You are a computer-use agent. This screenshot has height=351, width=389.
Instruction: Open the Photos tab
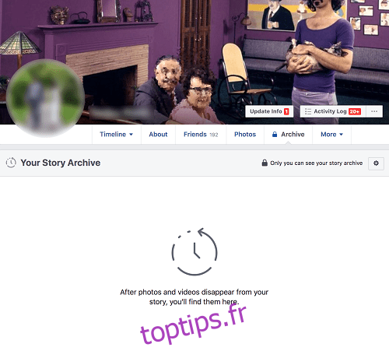tap(245, 135)
